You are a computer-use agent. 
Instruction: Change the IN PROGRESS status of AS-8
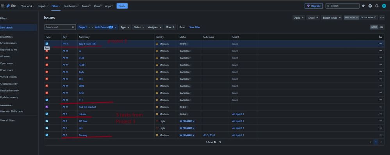click(x=187, y=121)
